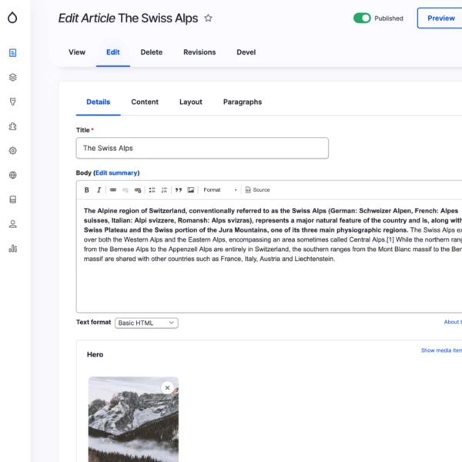The height and width of the screenshot is (462, 462).
Task: Click the Hero mountain image thumbnail
Action: 133,420
